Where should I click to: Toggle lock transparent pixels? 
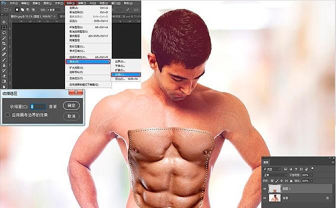click(272, 181)
